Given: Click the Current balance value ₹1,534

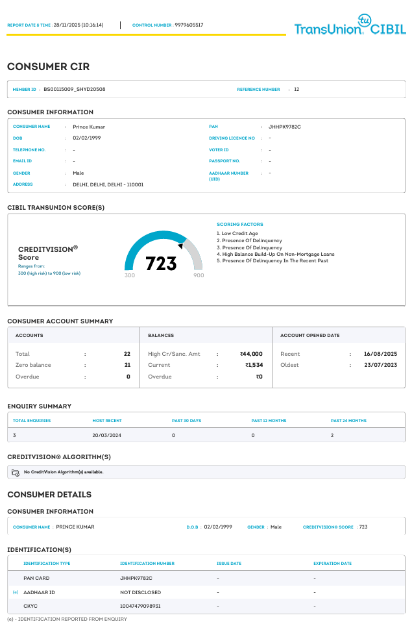Looking at the screenshot, I should pos(254,365).
